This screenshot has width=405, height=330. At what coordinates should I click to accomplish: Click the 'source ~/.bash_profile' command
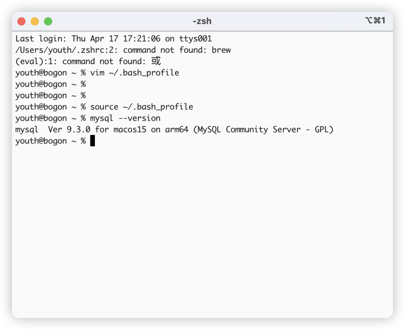click(141, 107)
